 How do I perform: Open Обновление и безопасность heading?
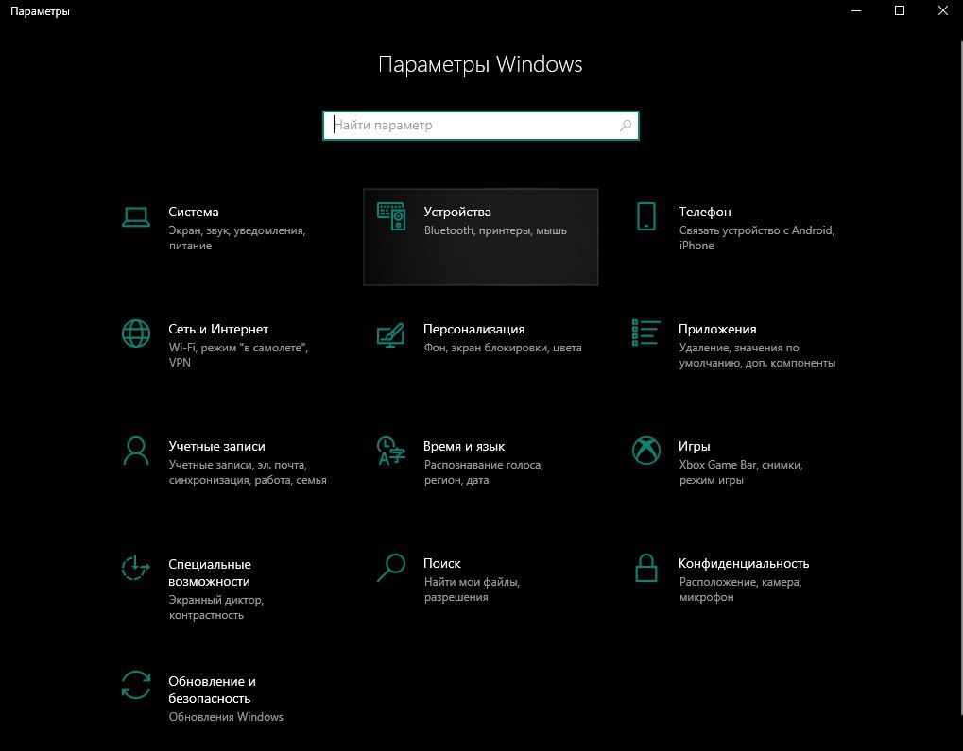point(212,690)
